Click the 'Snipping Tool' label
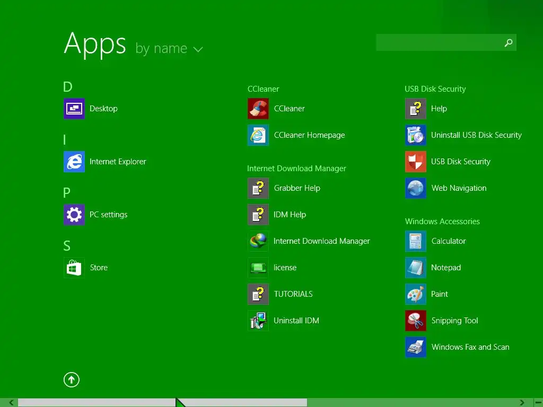 click(x=454, y=321)
